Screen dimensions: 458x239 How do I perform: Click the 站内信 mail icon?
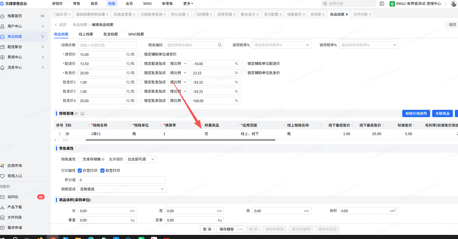coord(3,197)
